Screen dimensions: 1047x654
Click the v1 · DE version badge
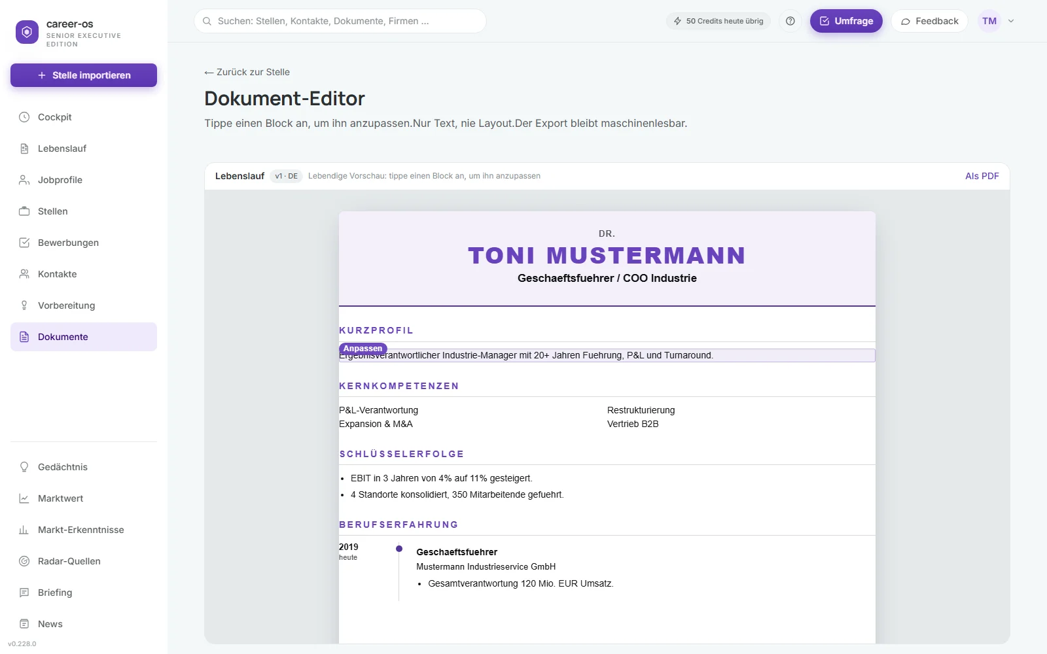286,176
